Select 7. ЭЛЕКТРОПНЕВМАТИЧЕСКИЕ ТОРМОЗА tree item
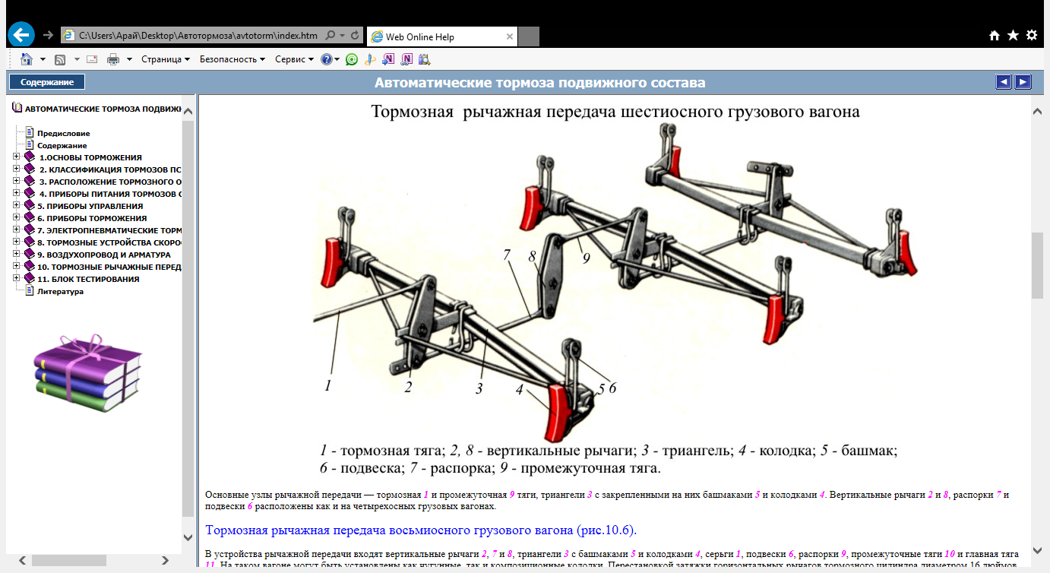 [x=109, y=230]
